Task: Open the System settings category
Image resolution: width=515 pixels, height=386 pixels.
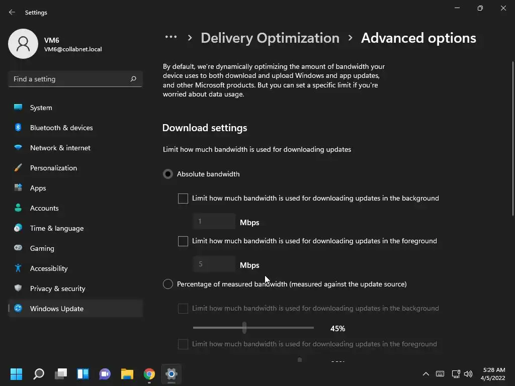Action: click(75, 108)
